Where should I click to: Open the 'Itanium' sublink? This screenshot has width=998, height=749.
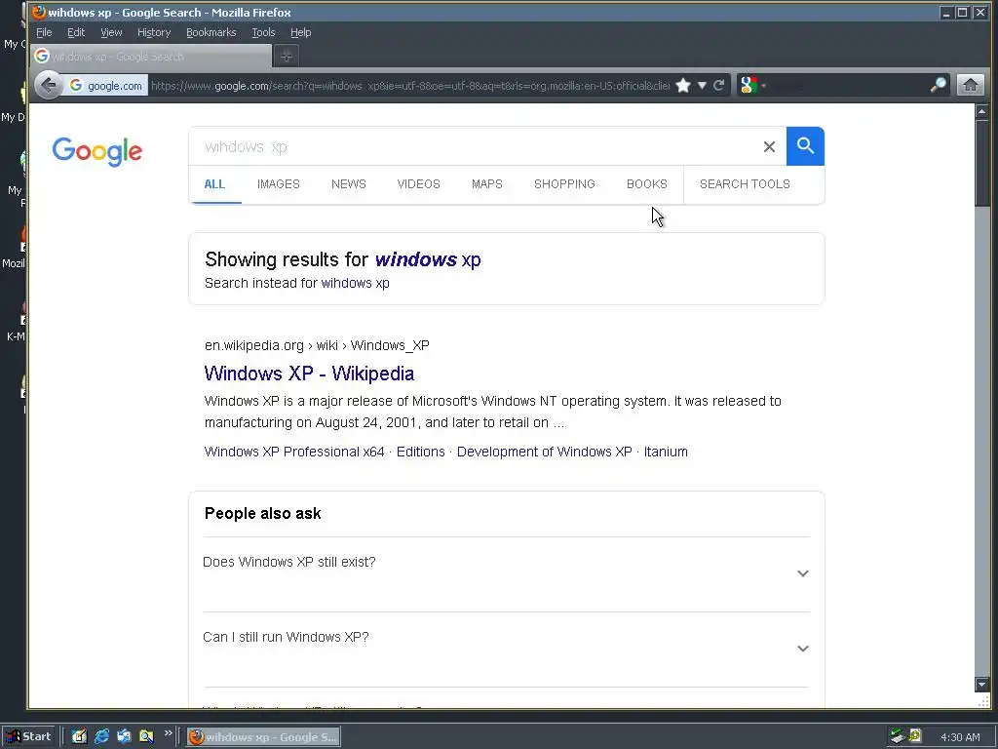pos(666,452)
